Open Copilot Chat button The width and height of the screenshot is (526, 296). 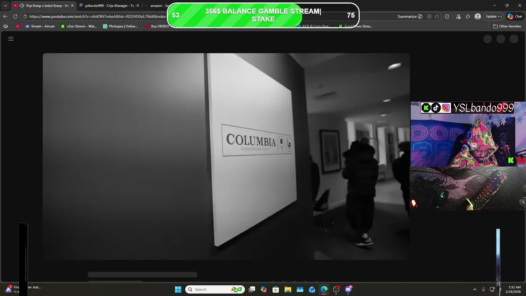point(514,16)
